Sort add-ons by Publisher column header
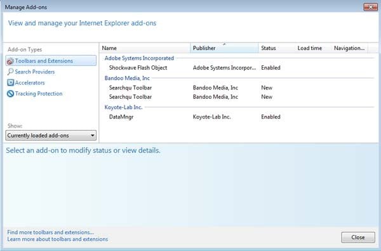The image size is (381, 251). click(224, 48)
